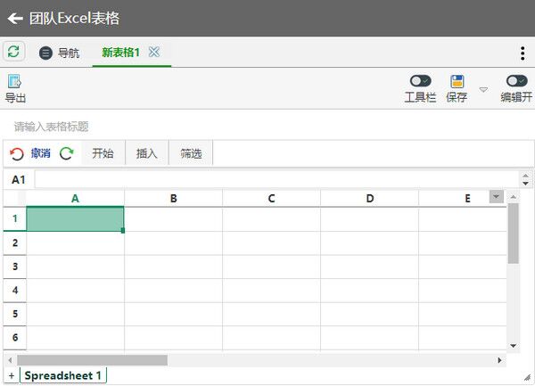Click the table title input field
Screen dimensions: 535x386
pyautogui.click(x=178, y=127)
